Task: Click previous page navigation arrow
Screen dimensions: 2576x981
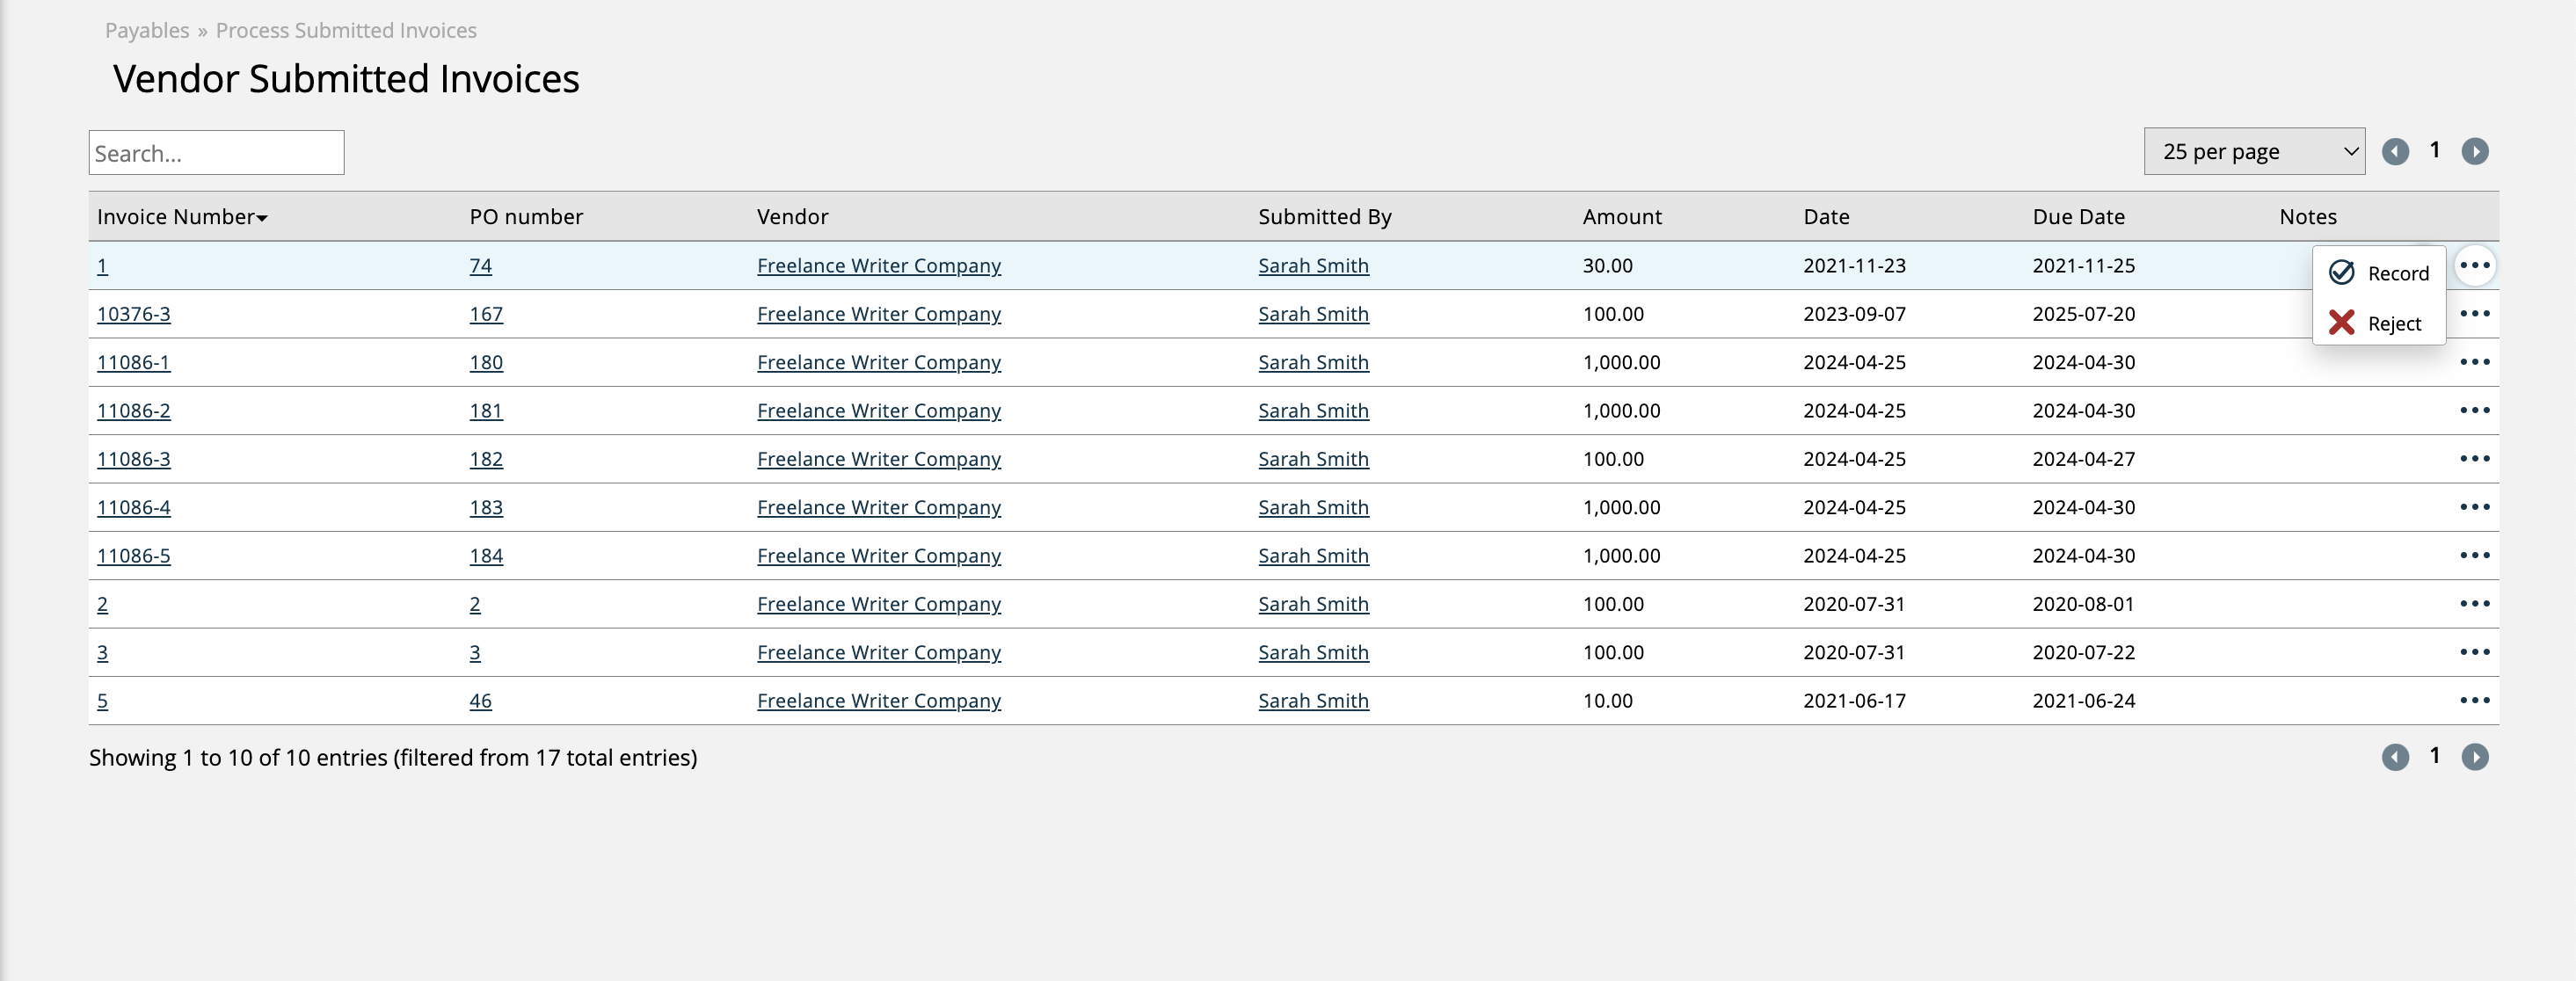Action: pos(2397,149)
